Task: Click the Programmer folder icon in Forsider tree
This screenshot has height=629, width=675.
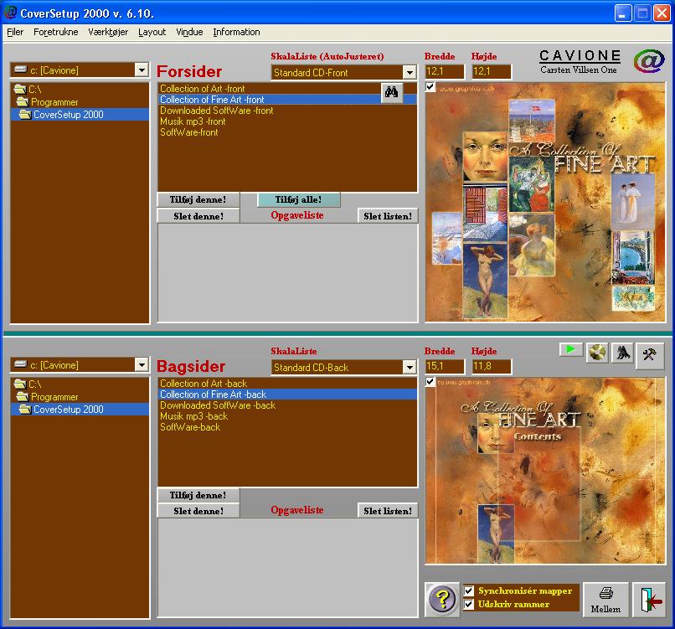Action: [23, 102]
